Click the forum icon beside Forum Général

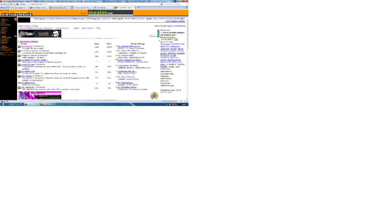click(x=19, y=46)
